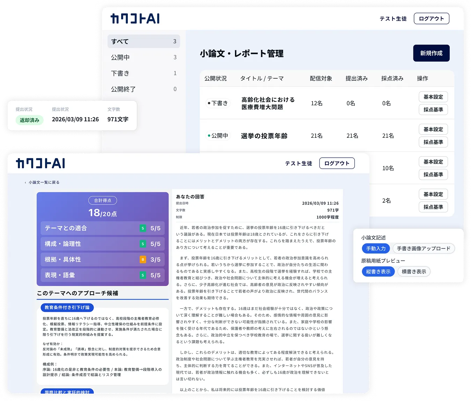471x401 pixels.
Task: Click the 教育条件付き引下げ論 approach tag
Action: point(67,308)
